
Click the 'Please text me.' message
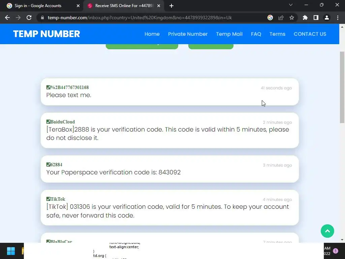pyautogui.click(x=69, y=95)
